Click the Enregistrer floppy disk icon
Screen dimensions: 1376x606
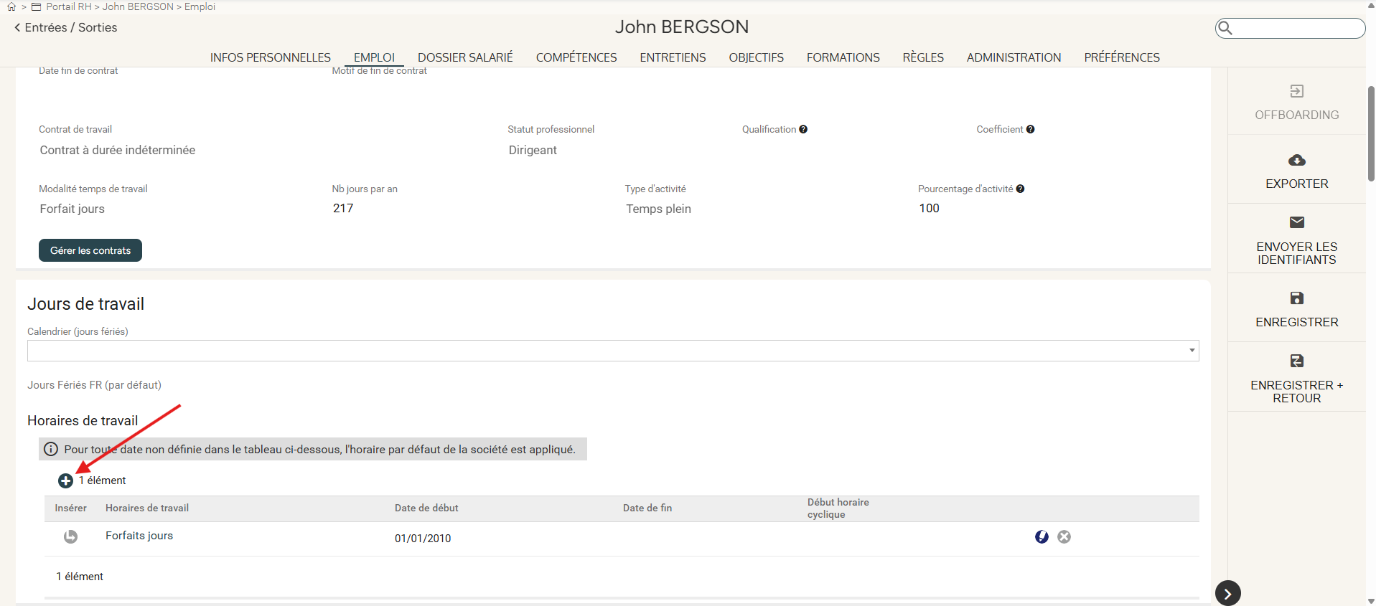[x=1296, y=298]
